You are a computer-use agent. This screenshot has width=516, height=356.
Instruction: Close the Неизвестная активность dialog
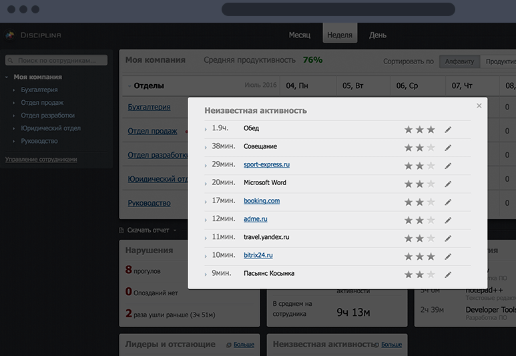pyautogui.click(x=479, y=106)
